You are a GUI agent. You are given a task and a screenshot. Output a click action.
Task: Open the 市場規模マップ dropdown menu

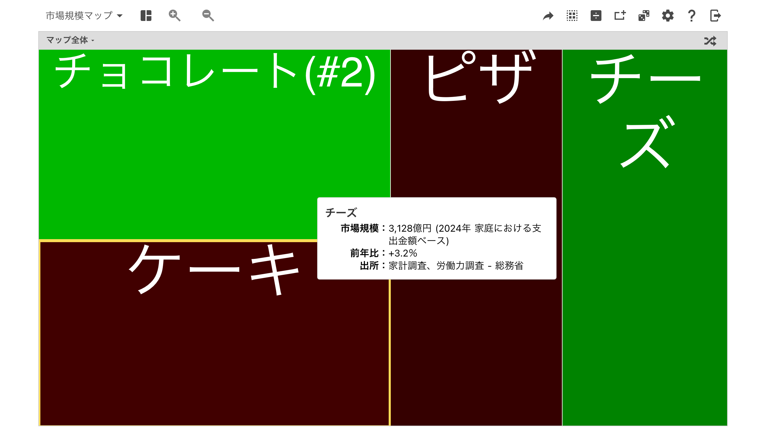point(84,16)
